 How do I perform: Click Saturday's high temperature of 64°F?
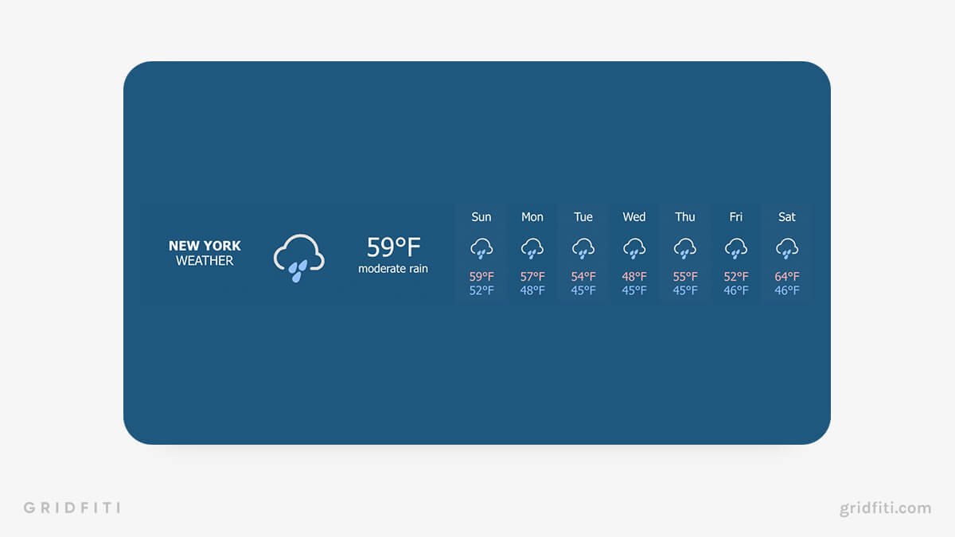[x=786, y=276]
